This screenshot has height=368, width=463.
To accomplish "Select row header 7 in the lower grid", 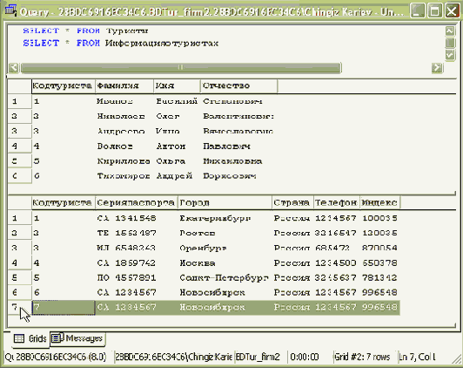I will point(19,307).
